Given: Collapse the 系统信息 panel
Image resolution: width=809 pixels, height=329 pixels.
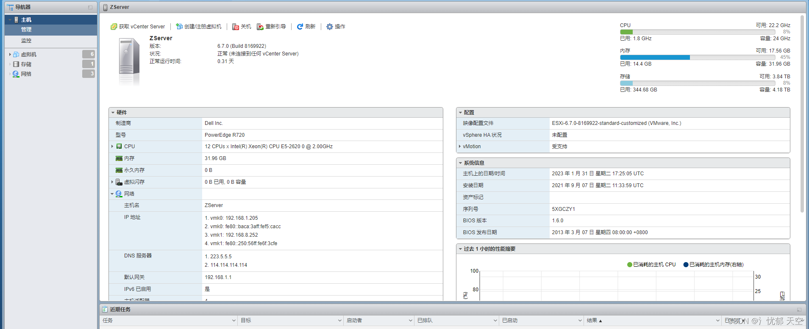Looking at the screenshot, I should 460,163.
